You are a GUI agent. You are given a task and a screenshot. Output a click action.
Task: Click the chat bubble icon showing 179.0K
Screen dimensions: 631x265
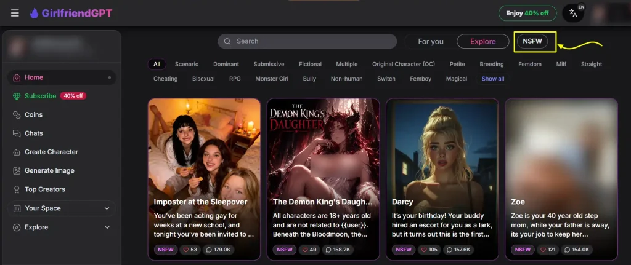coord(209,250)
